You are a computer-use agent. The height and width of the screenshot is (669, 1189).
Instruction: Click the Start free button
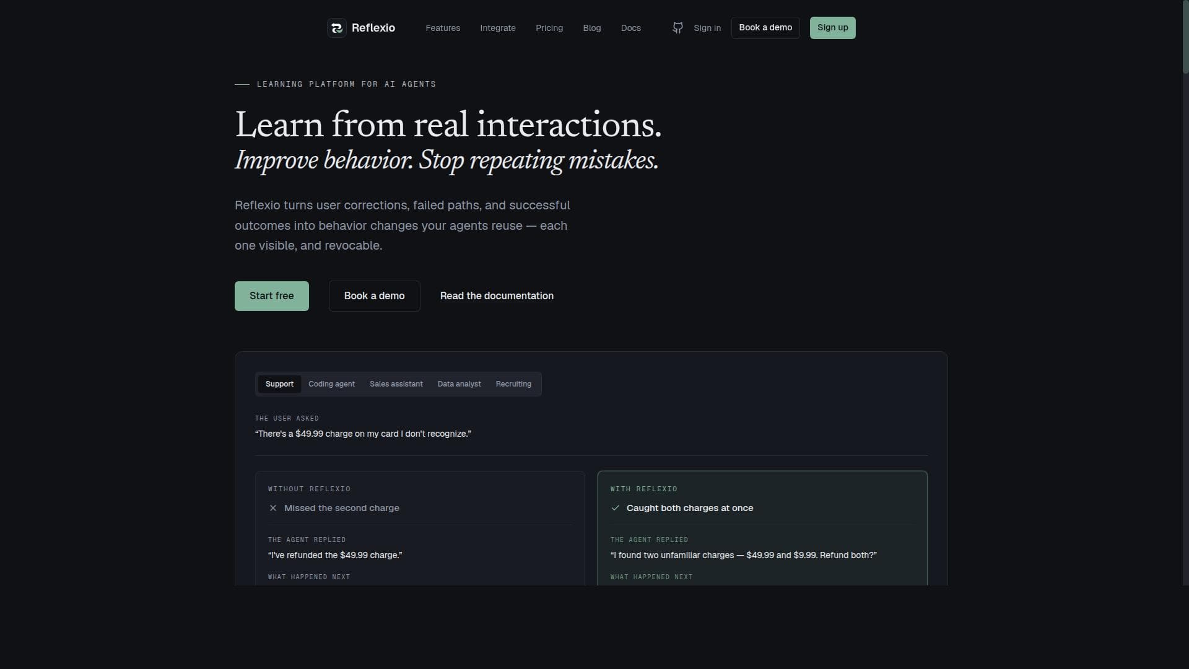point(272,296)
